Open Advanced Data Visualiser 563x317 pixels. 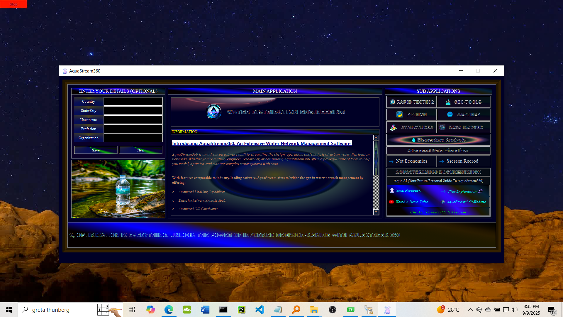click(x=438, y=150)
